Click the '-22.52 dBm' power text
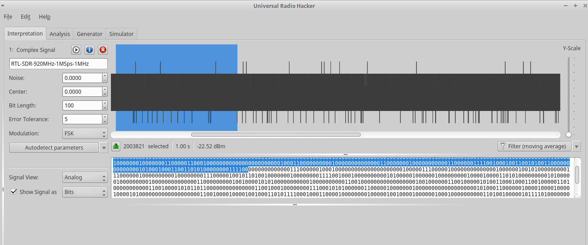588x245 pixels. [211, 146]
